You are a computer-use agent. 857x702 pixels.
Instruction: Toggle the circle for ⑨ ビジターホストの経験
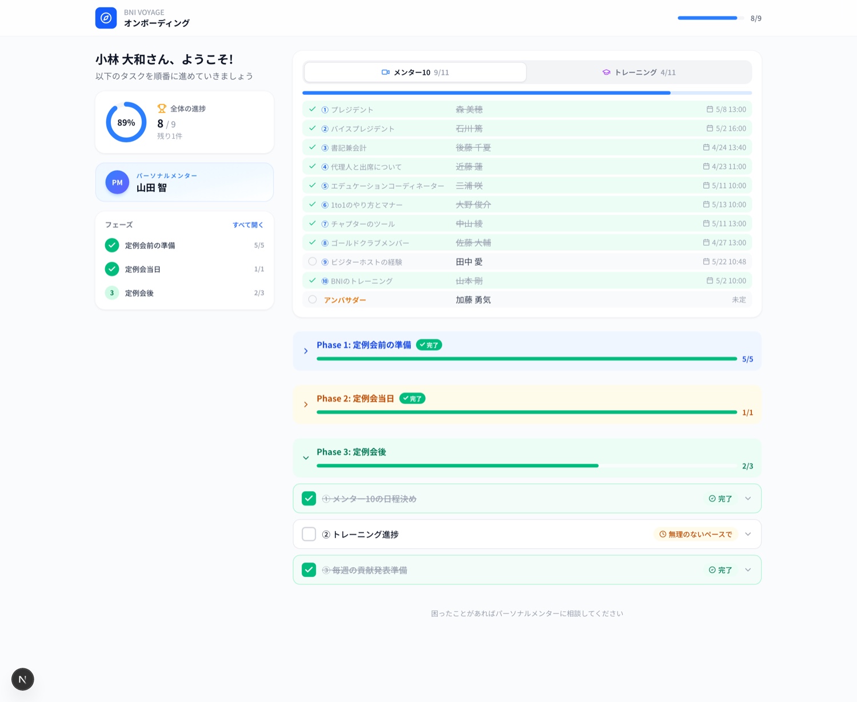(313, 262)
